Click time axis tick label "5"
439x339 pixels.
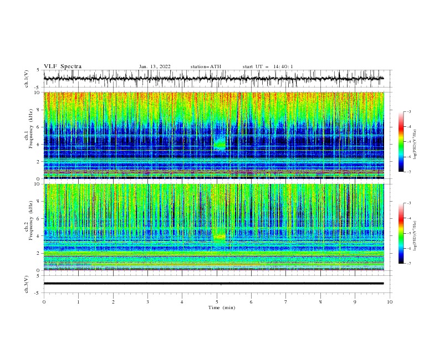pos(217,302)
